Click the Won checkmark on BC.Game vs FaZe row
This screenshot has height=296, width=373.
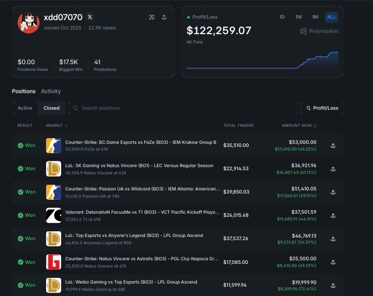point(20,145)
